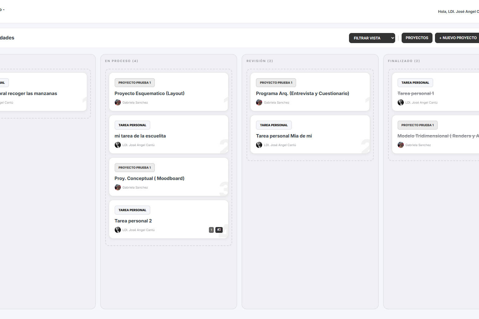Click Gabriela's avatar on Modelo Tridimensional card
The width and height of the screenshot is (479, 319).
coord(400,145)
